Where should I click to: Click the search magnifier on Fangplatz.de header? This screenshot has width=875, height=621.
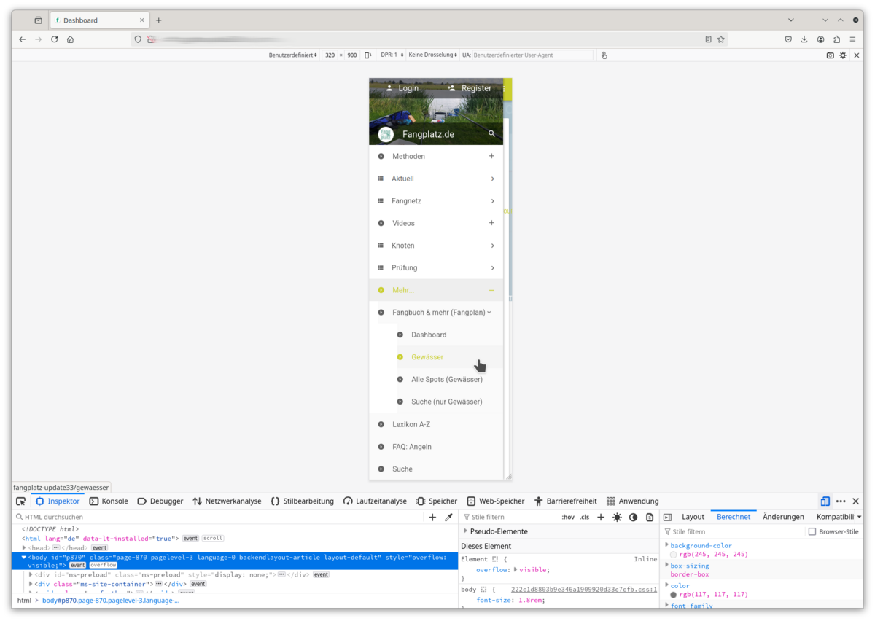click(x=491, y=134)
